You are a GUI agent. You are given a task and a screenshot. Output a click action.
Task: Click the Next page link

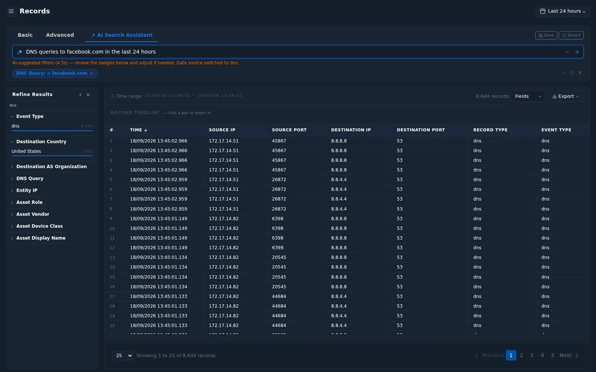click(569, 356)
